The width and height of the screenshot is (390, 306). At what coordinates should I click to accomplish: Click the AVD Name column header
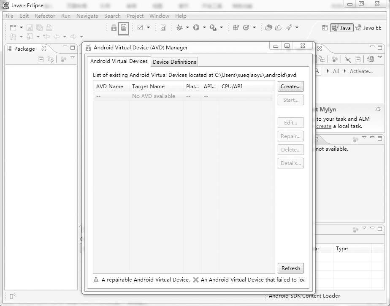click(111, 87)
